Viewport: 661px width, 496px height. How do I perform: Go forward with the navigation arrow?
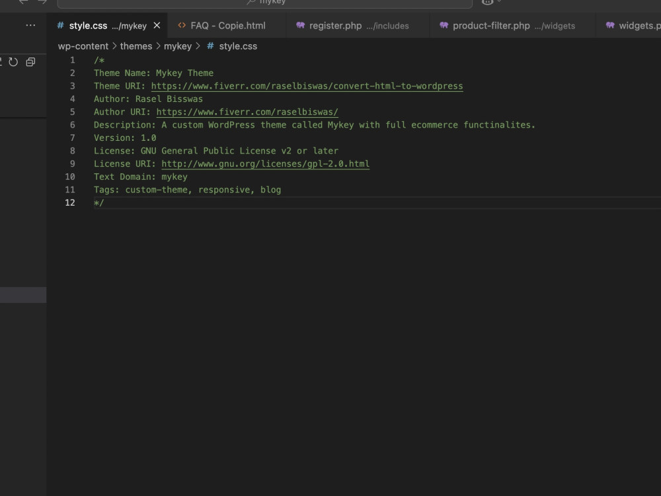pos(42,2)
